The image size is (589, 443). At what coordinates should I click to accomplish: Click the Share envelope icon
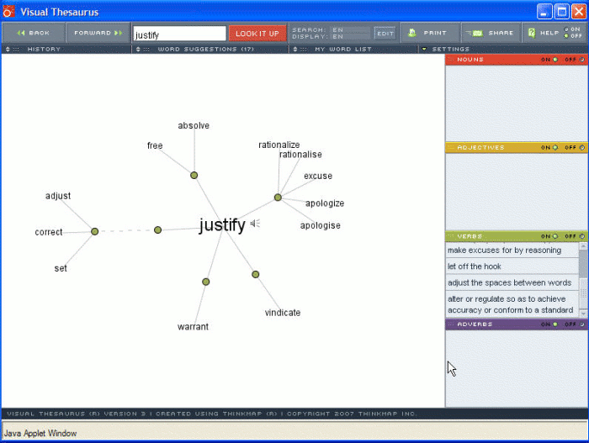(475, 33)
